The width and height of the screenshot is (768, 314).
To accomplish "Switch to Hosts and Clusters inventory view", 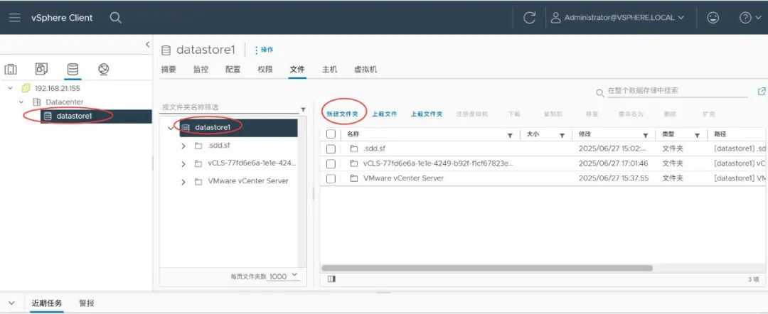I will click(10, 70).
